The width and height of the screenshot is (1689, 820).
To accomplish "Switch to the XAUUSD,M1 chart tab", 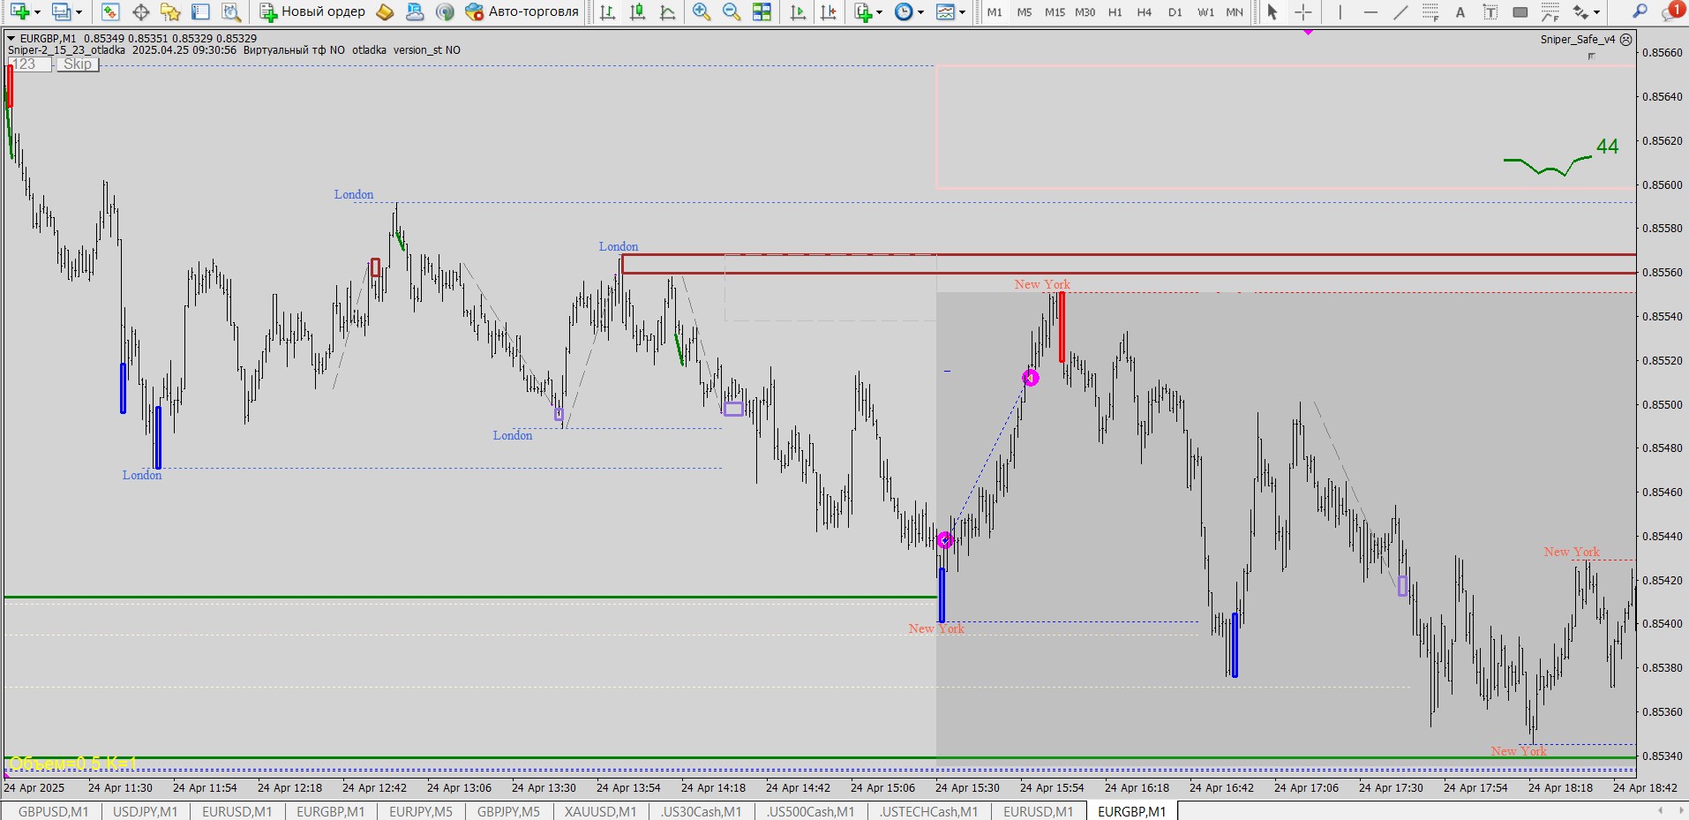I will [600, 811].
